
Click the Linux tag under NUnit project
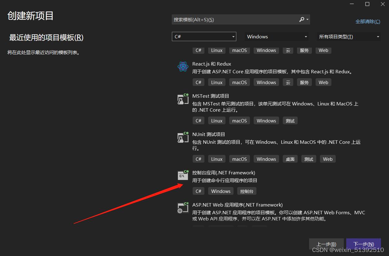[x=217, y=159]
